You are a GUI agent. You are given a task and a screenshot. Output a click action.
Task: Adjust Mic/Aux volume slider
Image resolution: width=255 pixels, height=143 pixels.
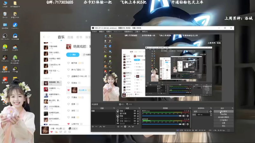point(162,116)
